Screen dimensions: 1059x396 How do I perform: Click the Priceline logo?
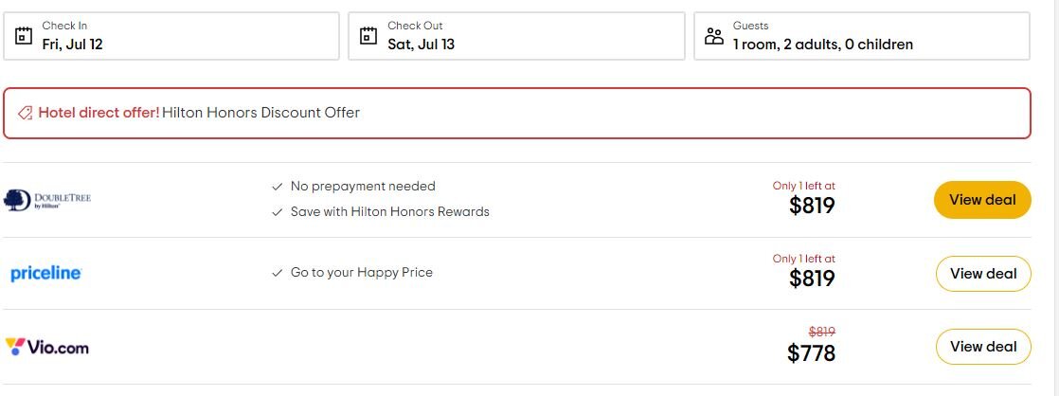46,273
